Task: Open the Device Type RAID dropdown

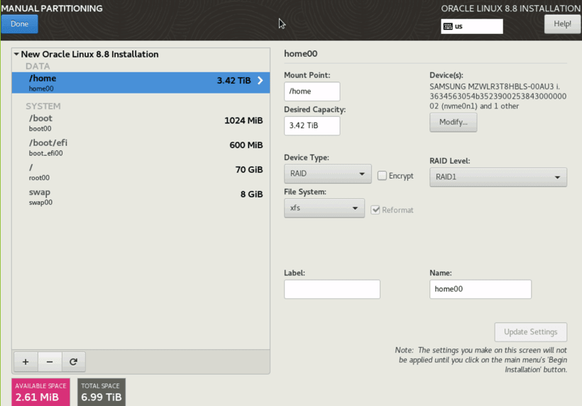Action: point(327,174)
